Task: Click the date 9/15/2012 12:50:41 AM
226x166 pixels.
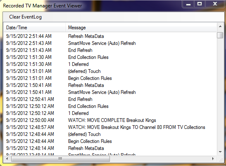Action: 30,99
